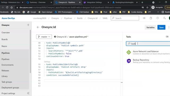Click courtenay0606 breadcrumb link
The height and width of the screenshot is (96, 170).
[x=40, y=18]
